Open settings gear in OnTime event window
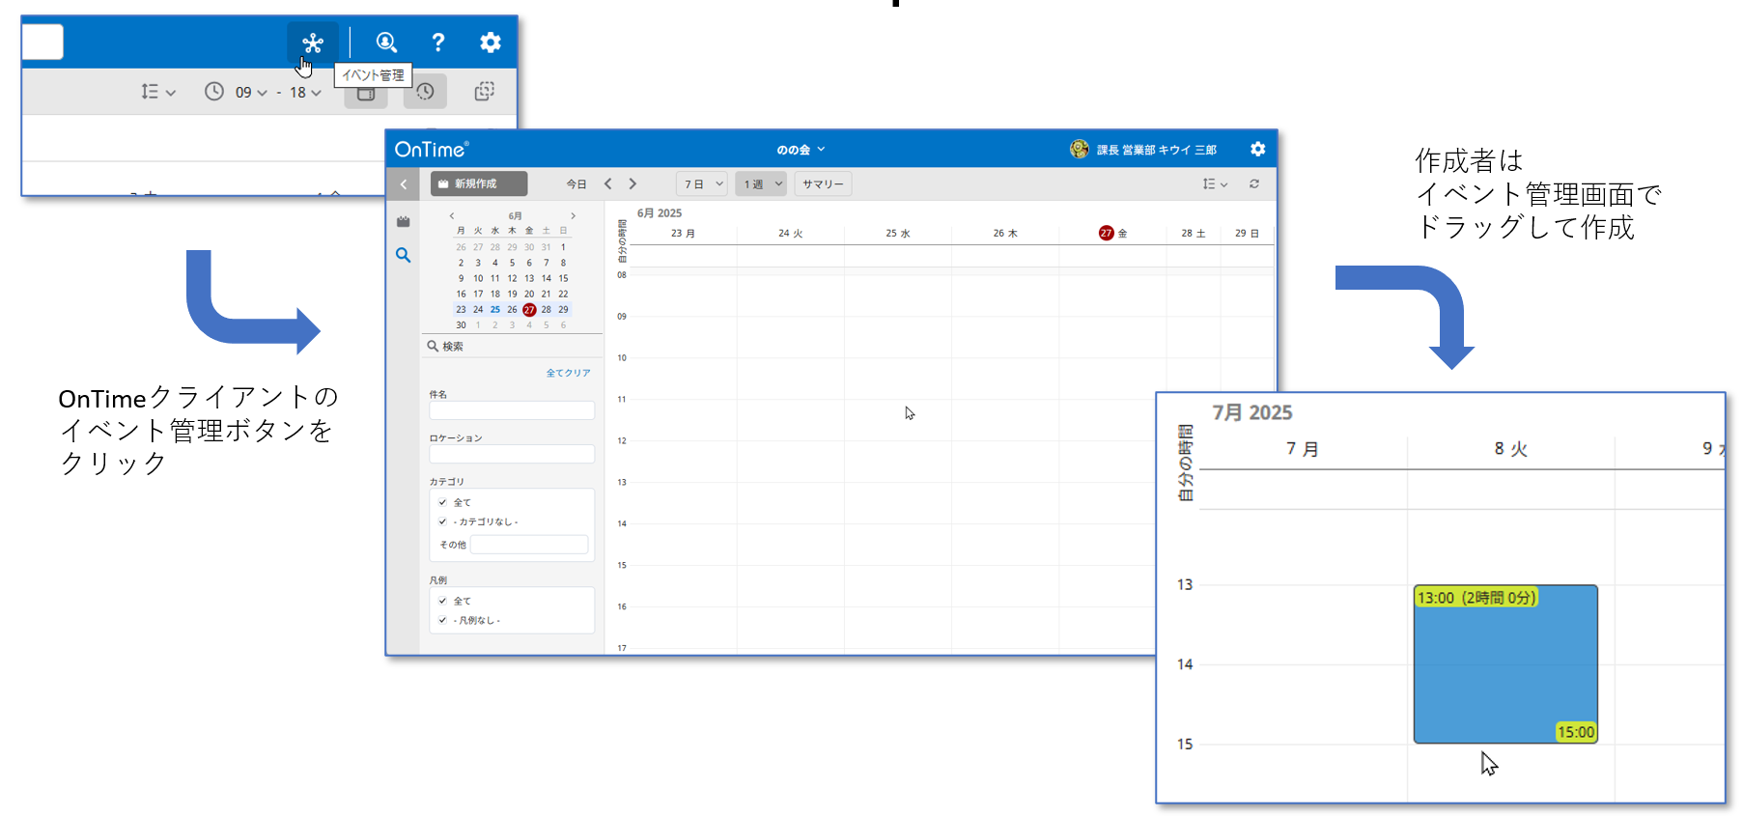The height and width of the screenshot is (816, 1743). (x=1257, y=149)
